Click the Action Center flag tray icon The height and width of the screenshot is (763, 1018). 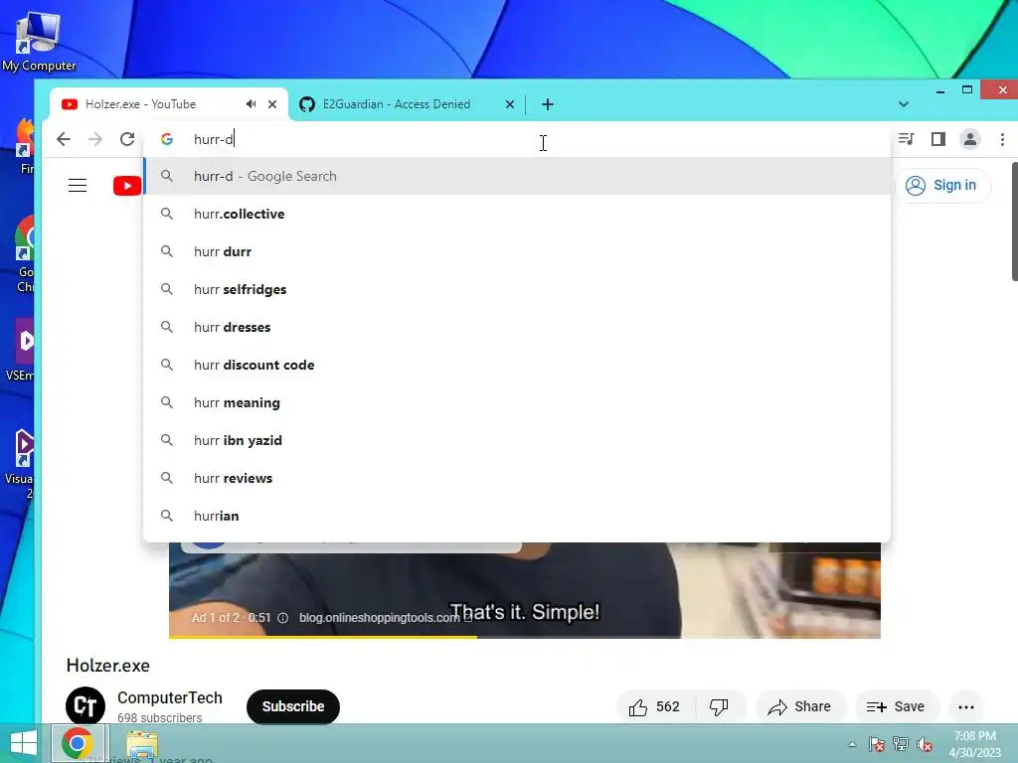pyautogui.click(x=877, y=744)
